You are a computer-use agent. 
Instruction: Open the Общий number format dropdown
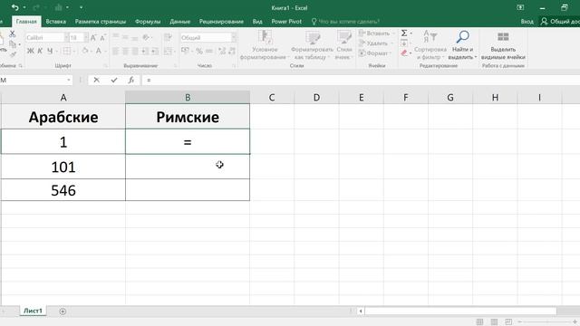point(234,38)
